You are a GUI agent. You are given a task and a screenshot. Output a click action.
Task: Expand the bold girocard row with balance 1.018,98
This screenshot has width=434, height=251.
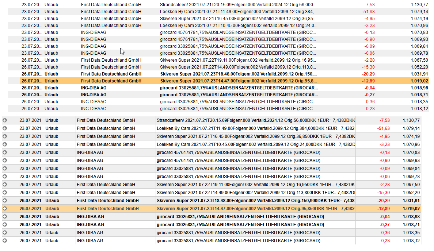click(5, 216)
